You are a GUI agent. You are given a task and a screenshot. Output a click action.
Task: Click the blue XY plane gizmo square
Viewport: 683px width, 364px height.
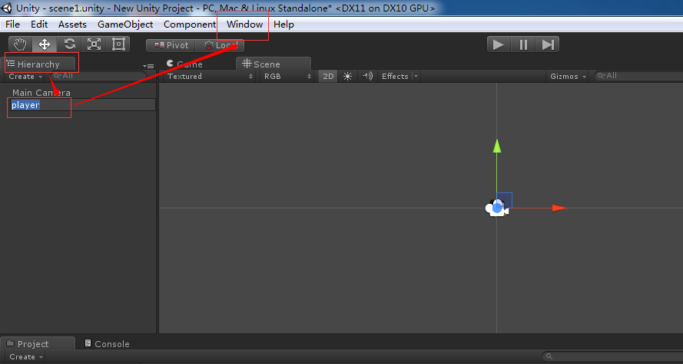click(505, 200)
